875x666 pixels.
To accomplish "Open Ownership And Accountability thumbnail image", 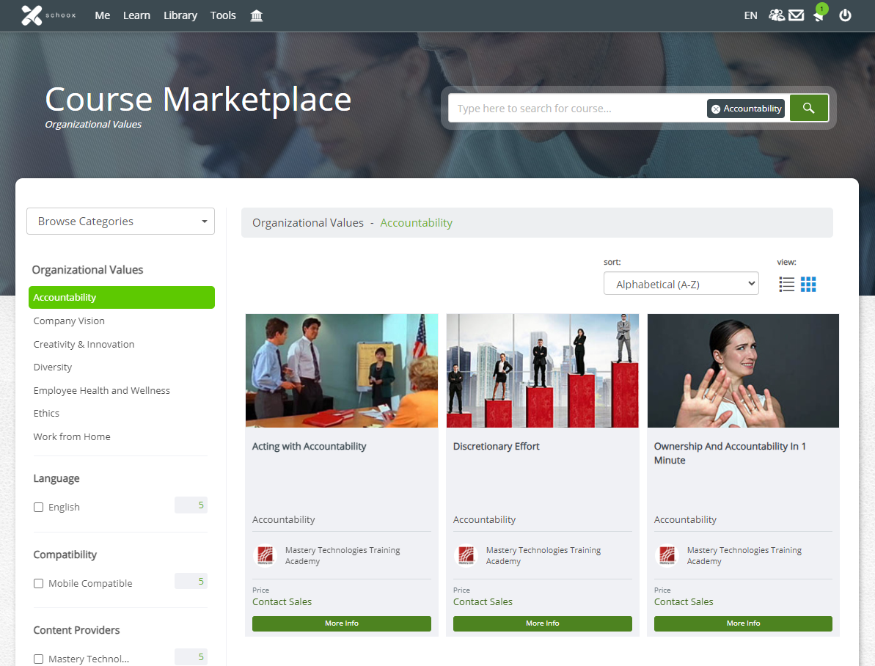I will pos(743,370).
